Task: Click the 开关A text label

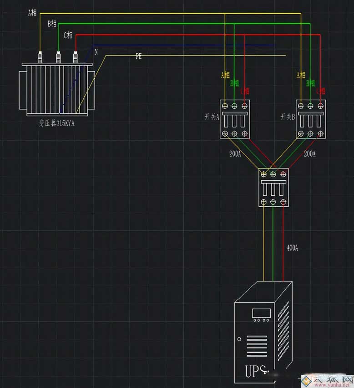Action: pyautogui.click(x=212, y=117)
